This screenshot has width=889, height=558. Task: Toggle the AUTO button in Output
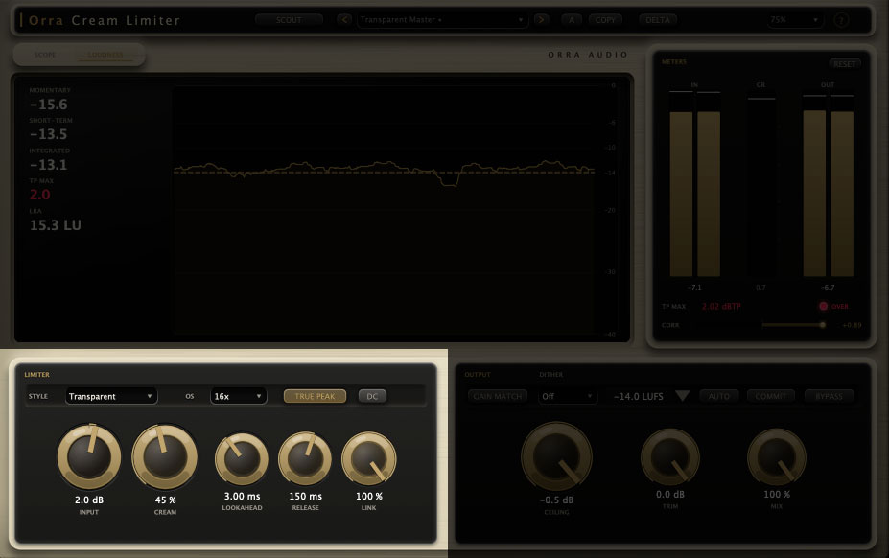(x=719, y=396)
